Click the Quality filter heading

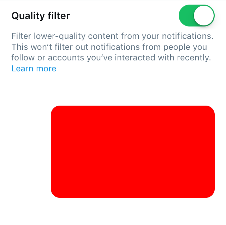coord(41,16)
